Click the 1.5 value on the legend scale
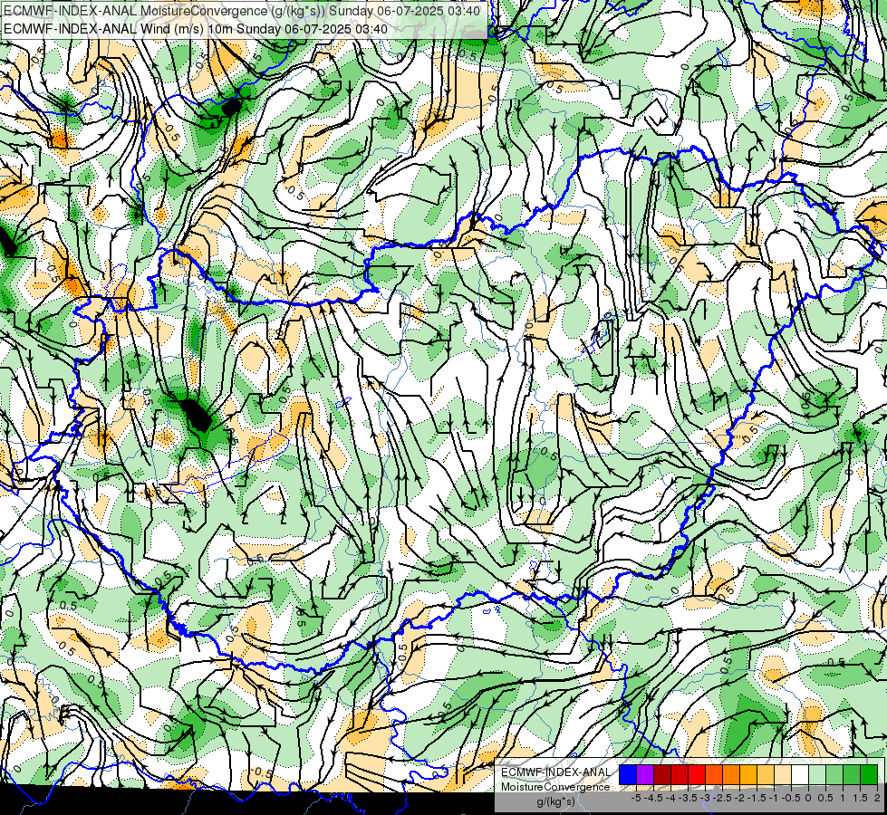This screenshot has height=815, width=887. [861, 798]
